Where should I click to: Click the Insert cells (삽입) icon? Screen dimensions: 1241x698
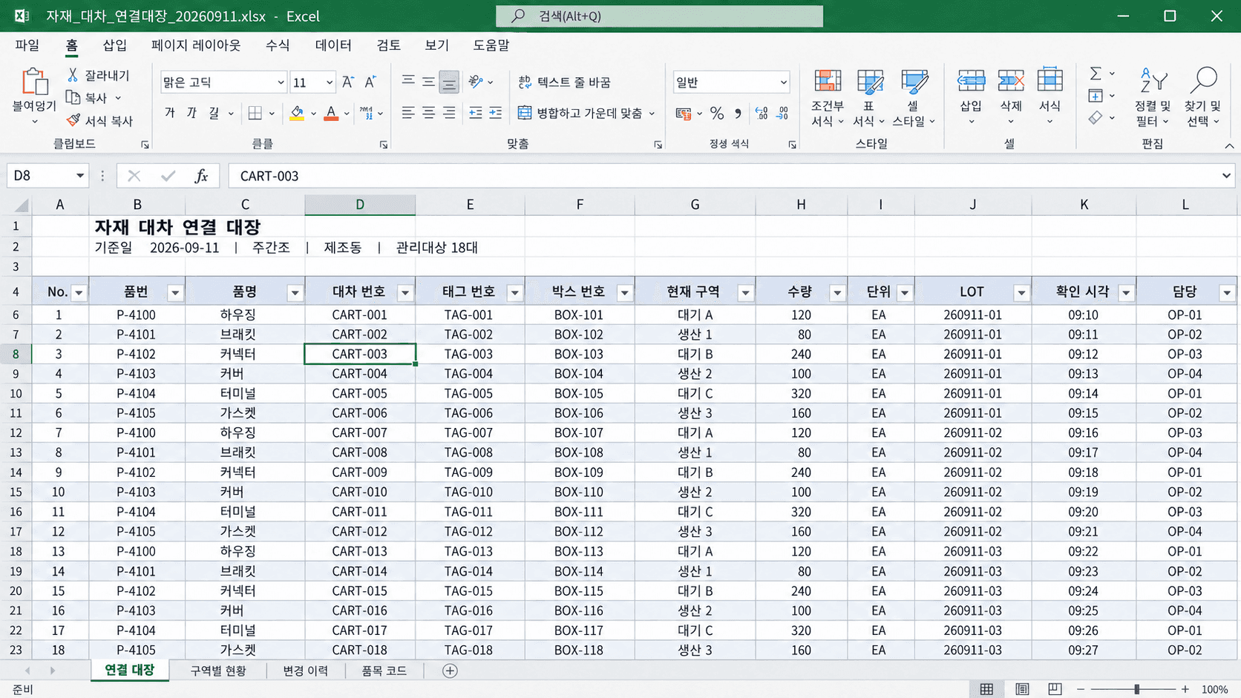tap(971, 81)
